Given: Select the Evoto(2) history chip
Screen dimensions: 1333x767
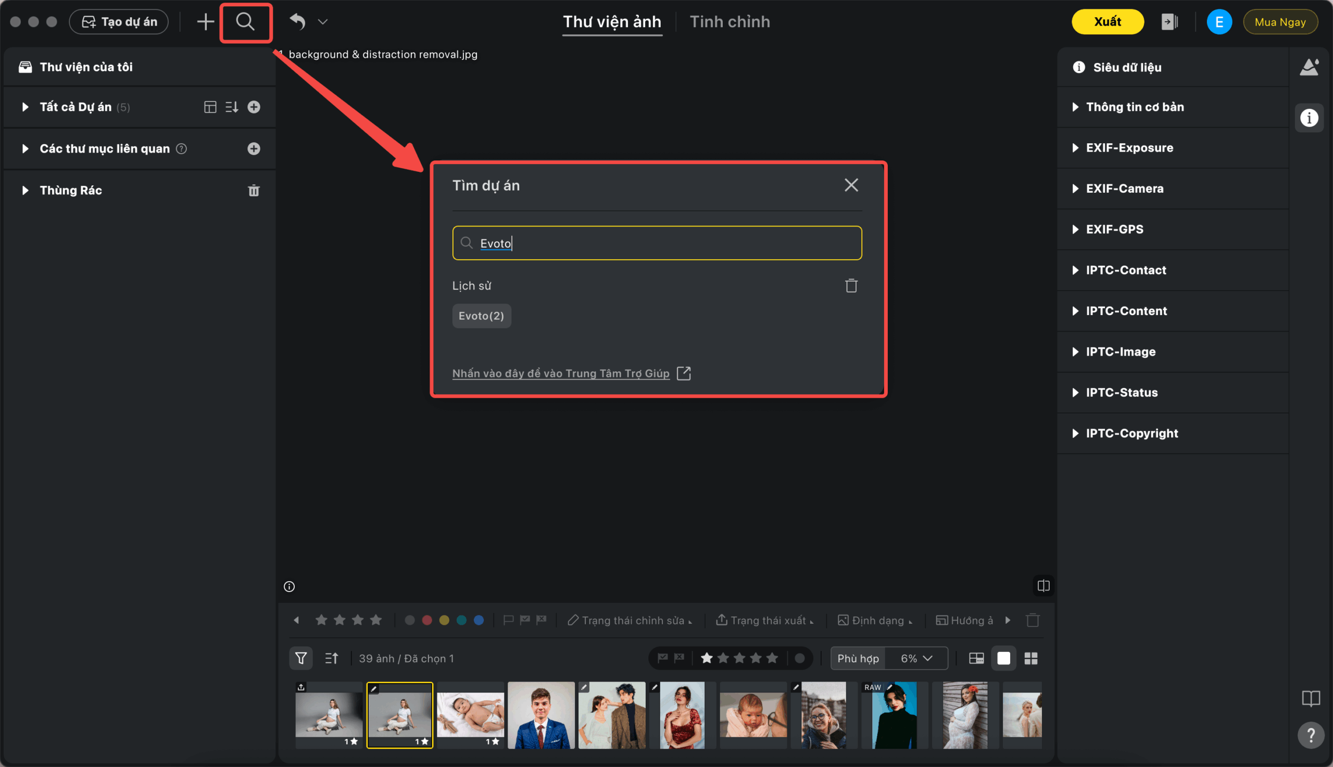Looking at the screenshot, I should [481, 316].
